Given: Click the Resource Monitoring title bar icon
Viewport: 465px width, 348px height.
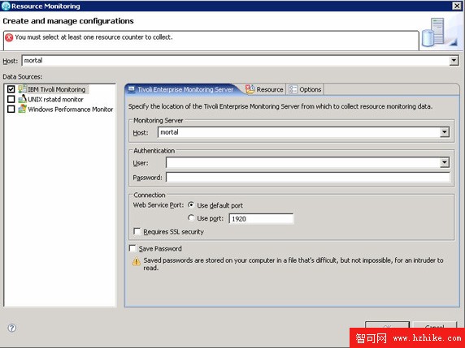Looking at the screenshot, I should (6, 6).
